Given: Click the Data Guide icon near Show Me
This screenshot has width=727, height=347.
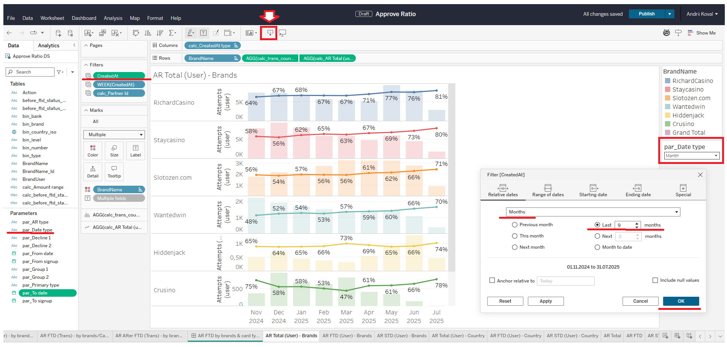Looking at the screenshot, I should [x=667, y=33].
